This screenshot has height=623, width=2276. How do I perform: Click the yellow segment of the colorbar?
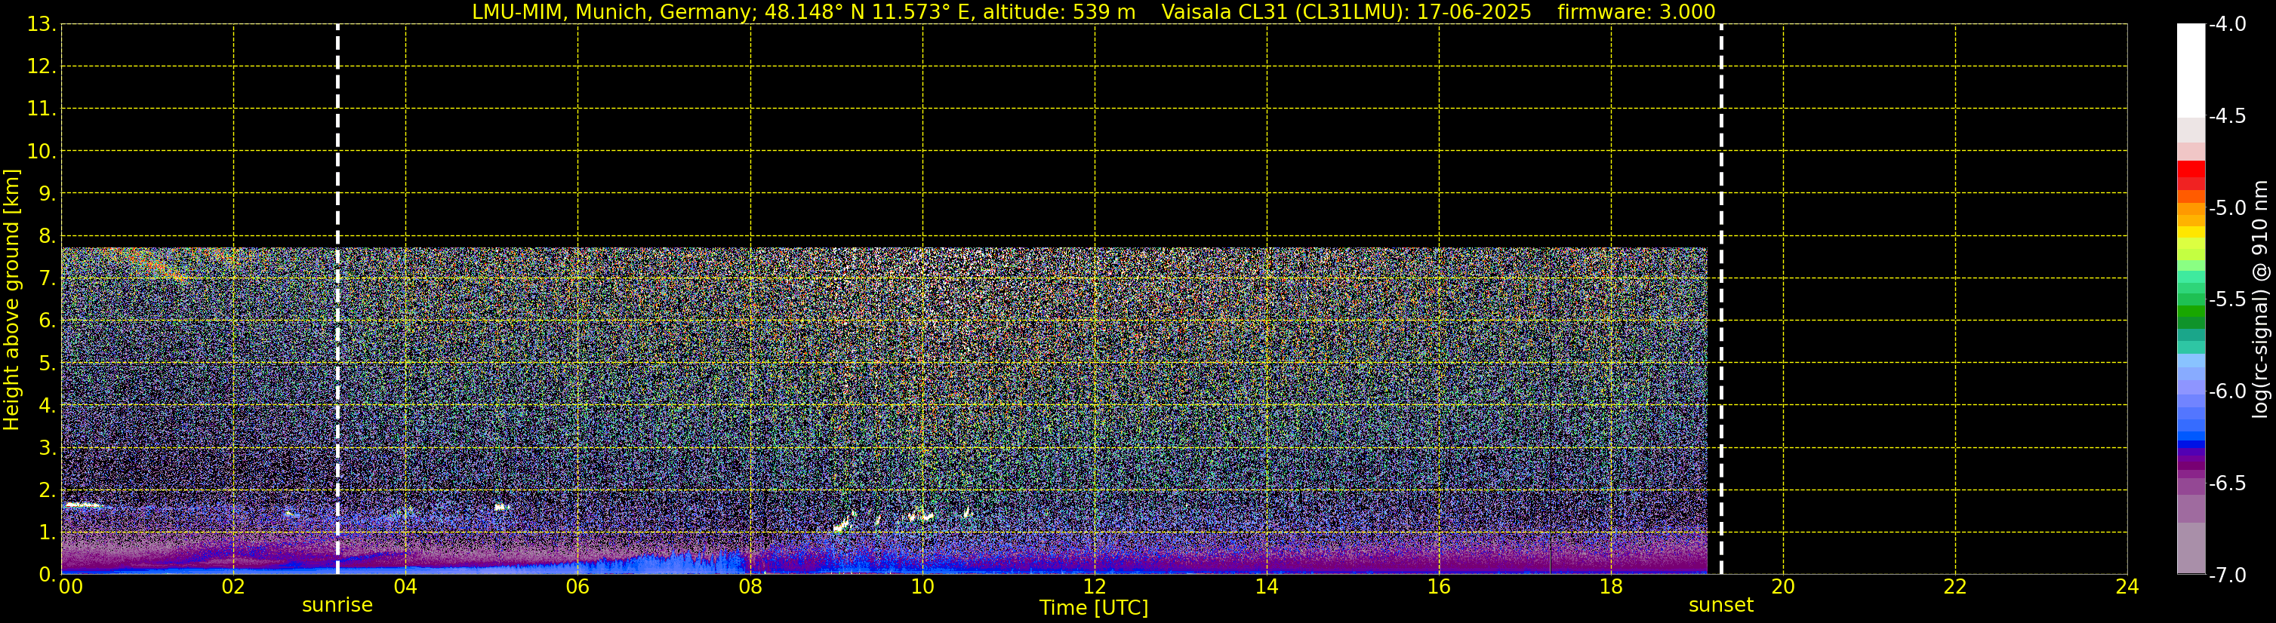[x=2190, y=233]
